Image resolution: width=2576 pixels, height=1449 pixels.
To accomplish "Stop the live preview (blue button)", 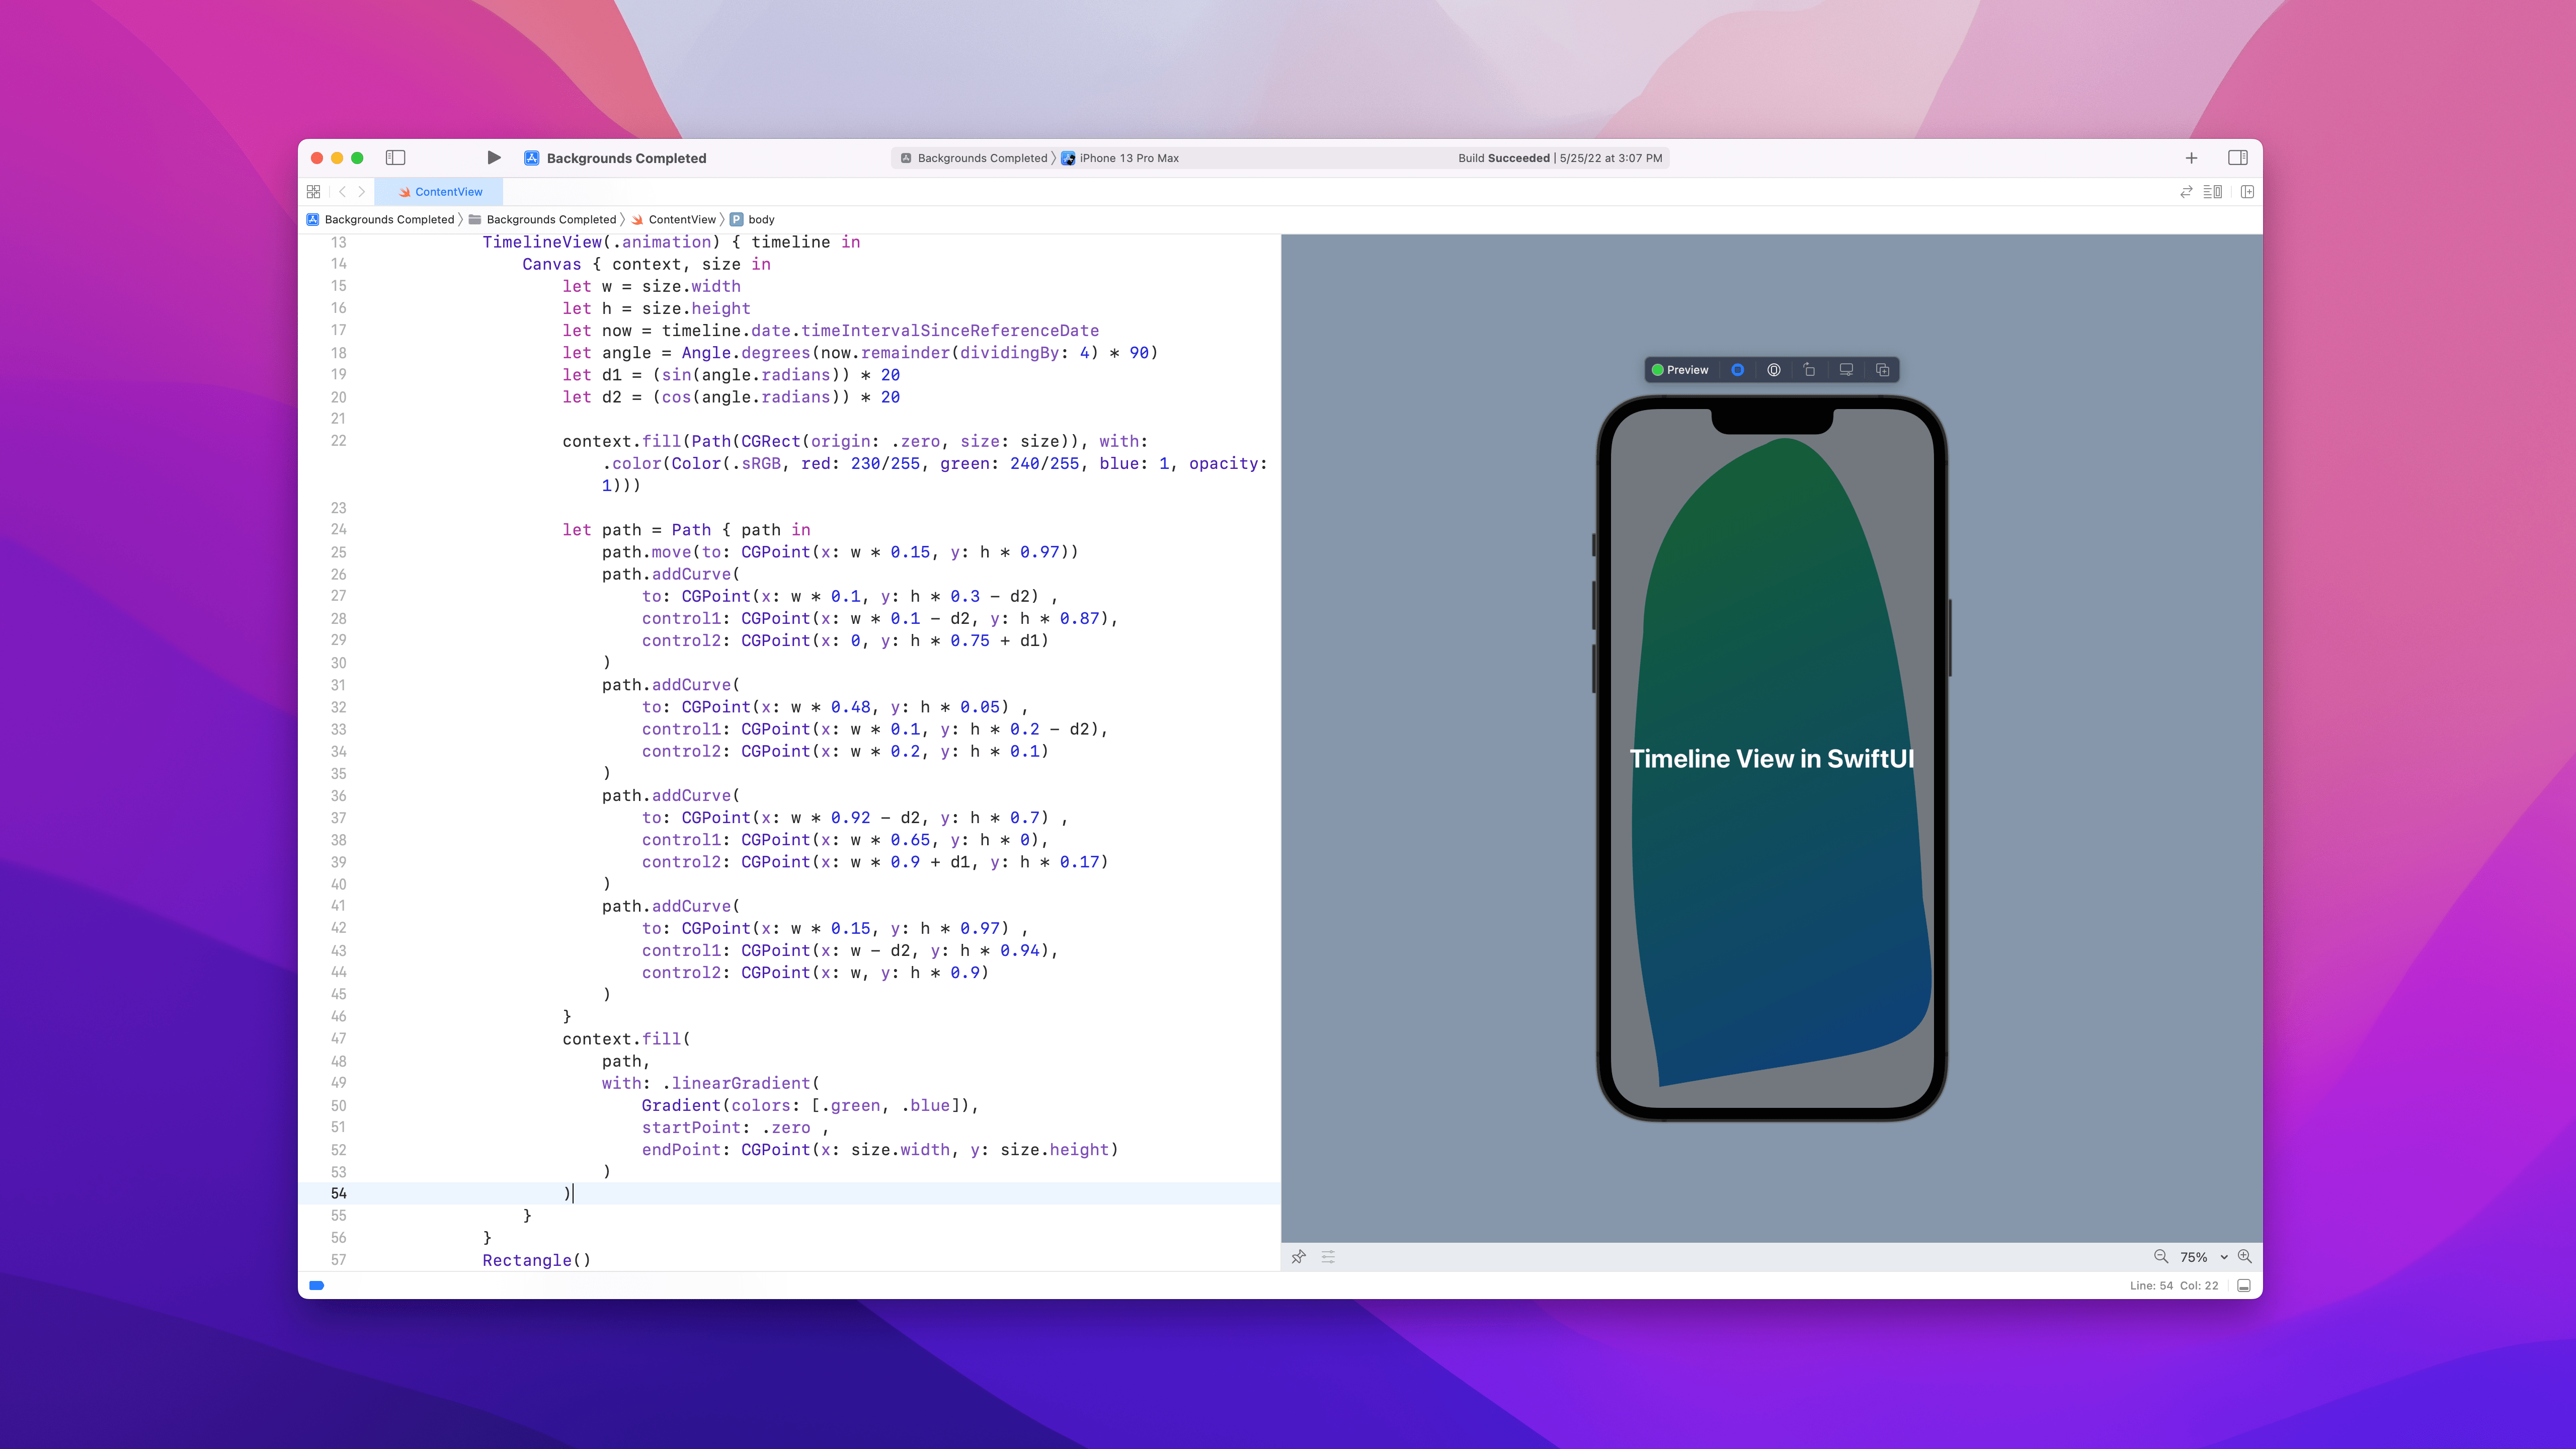I will tap(1737, 370).
